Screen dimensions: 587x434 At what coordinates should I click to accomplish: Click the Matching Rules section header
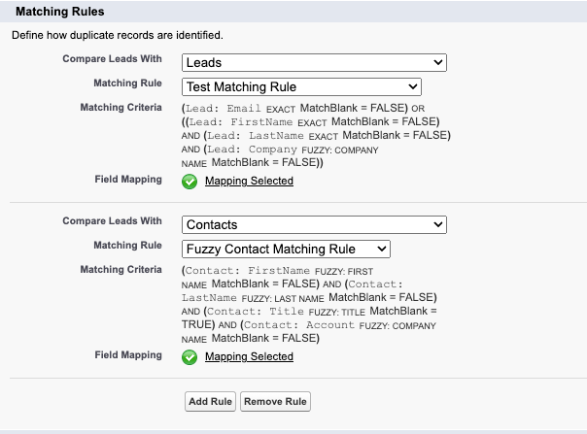click(60, 12)
